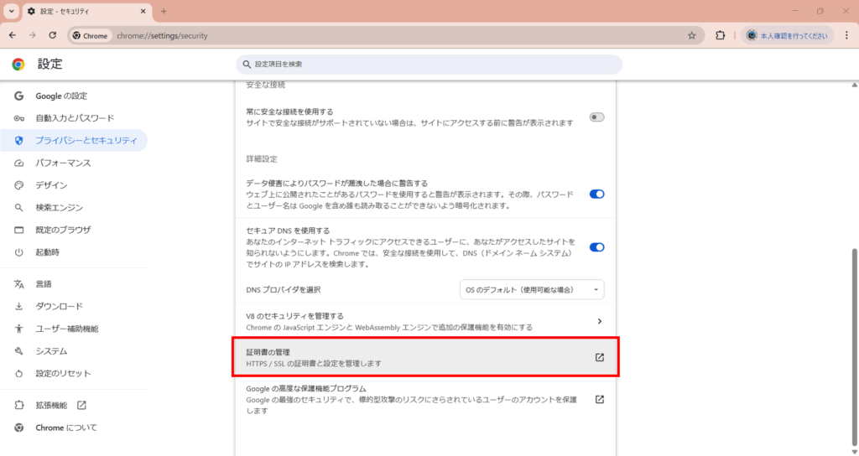Enable 常に安全な接続を使用する toggle
This screenshot has width=859, height=456.
tap(596, 117)
